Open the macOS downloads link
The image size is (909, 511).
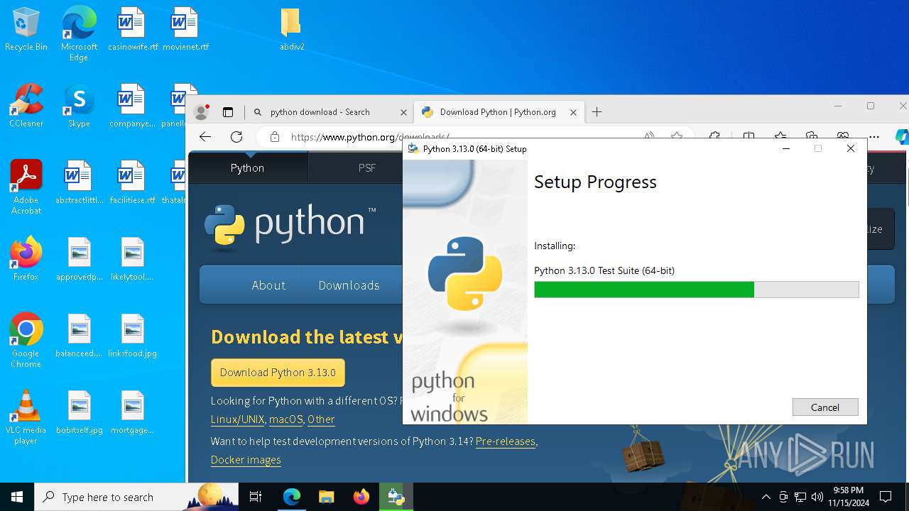[286, 419]
